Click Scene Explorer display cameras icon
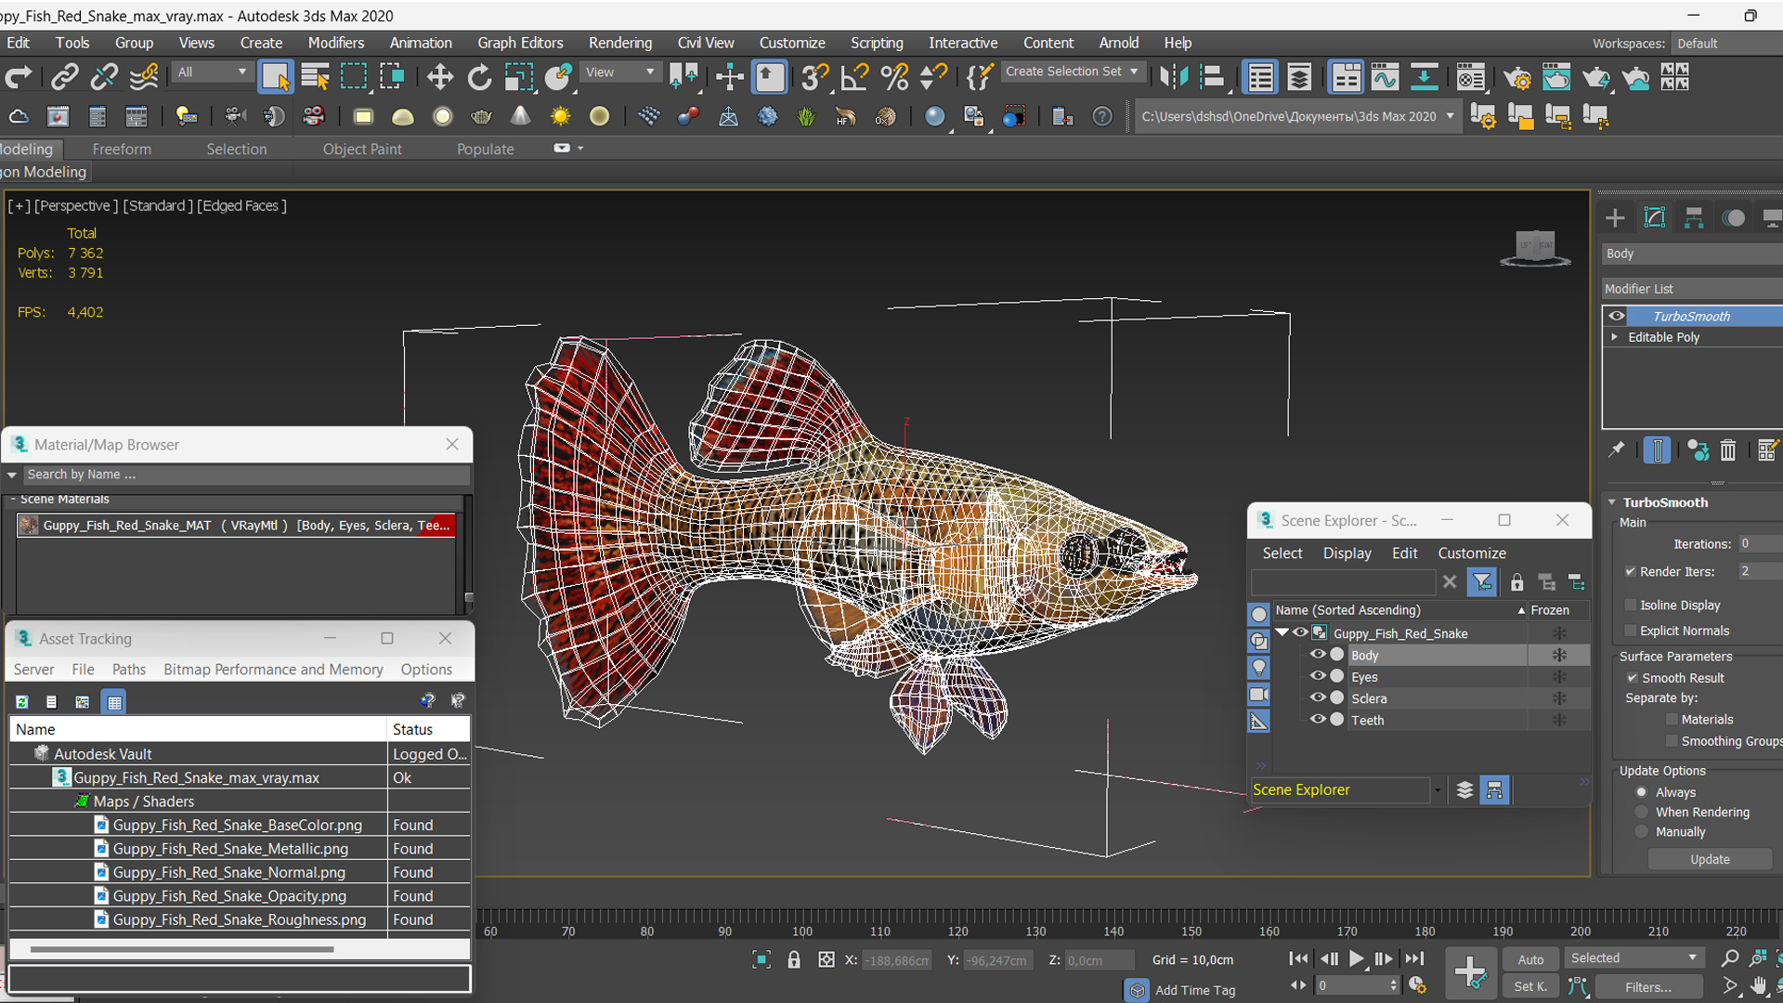Screen dimensions: 1783x1003 coord(1258,695)
